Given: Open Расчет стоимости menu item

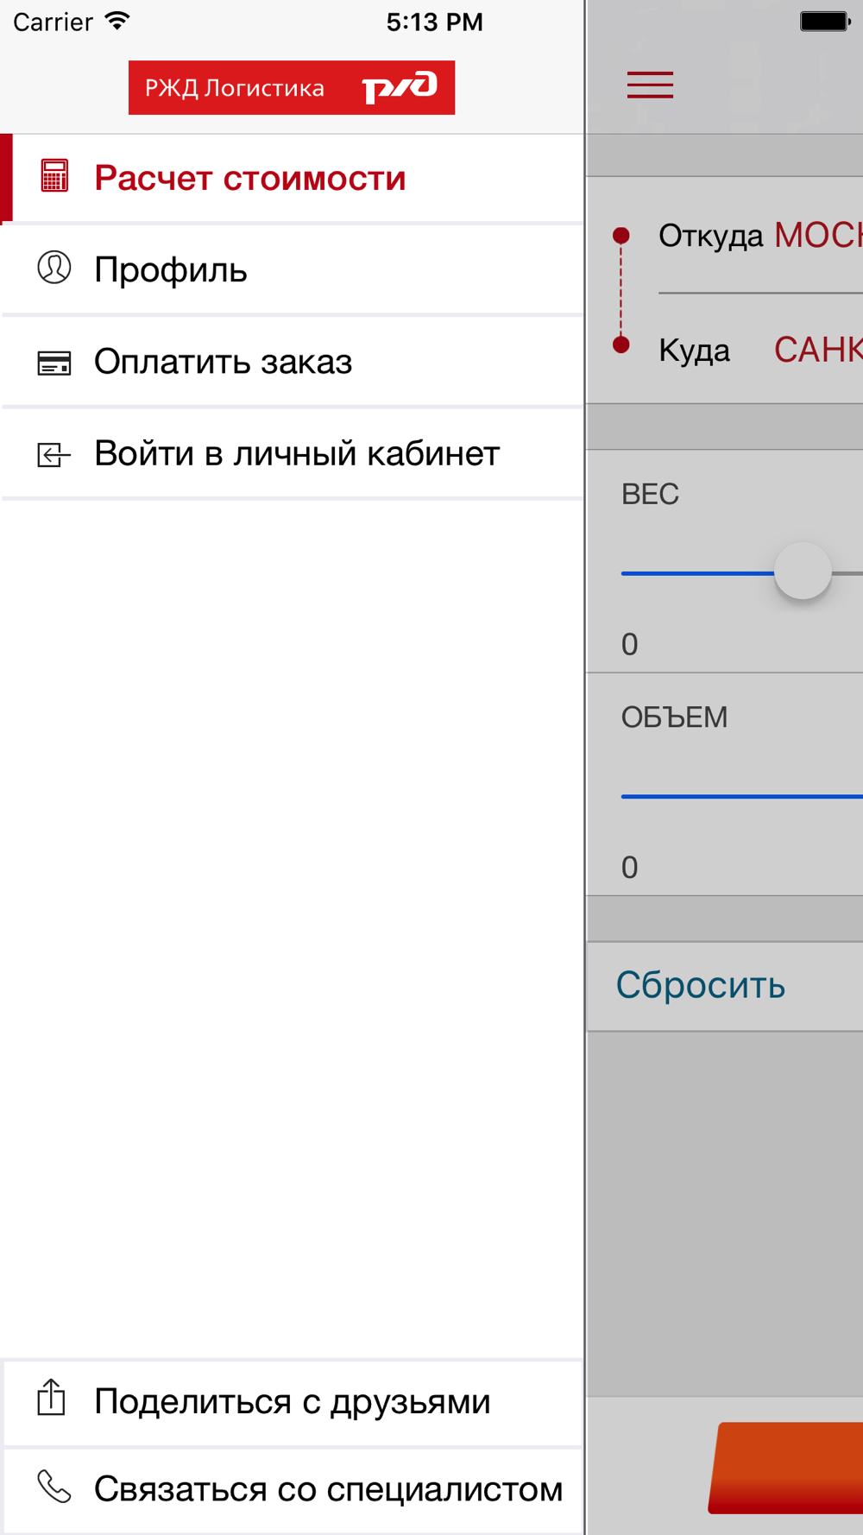Looking at the screenshot, I should [x=293, y=179].
